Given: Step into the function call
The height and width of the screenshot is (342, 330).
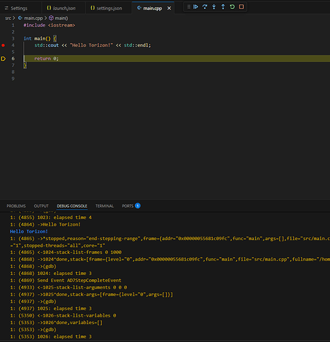Looking at the screenshot, I should (214, 7).
